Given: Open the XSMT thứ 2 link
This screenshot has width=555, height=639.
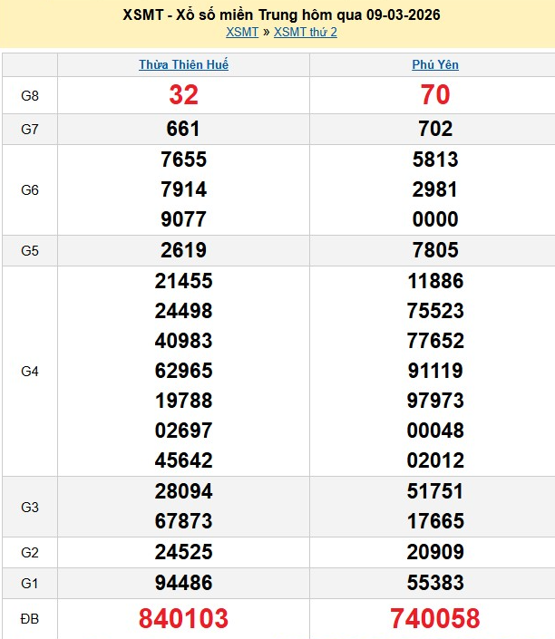Looking at the screenshot, I should [305, 32].
